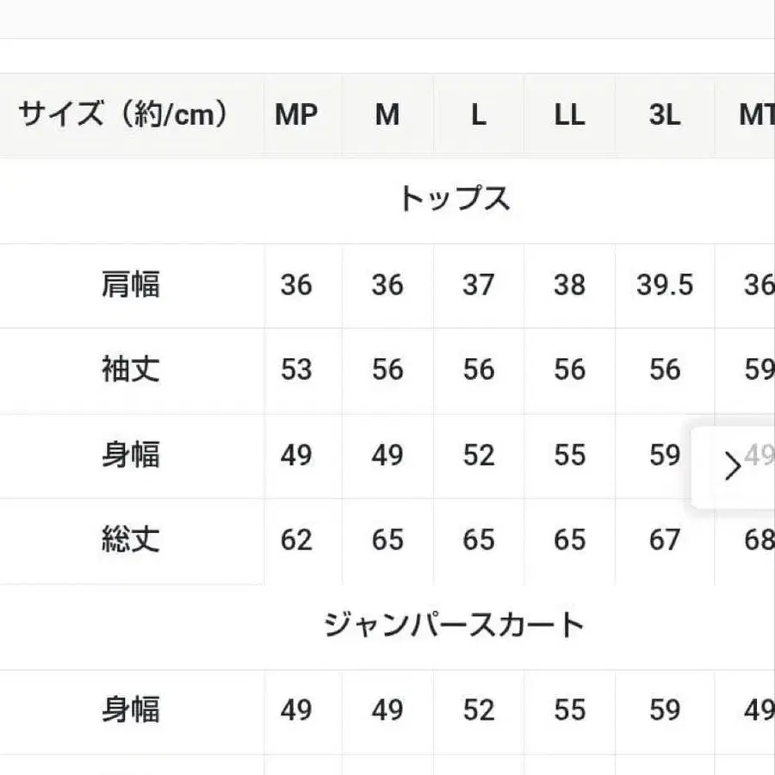
Task: Click the トップス section heading
Action: pyautogui.click(x=454, y=200)
